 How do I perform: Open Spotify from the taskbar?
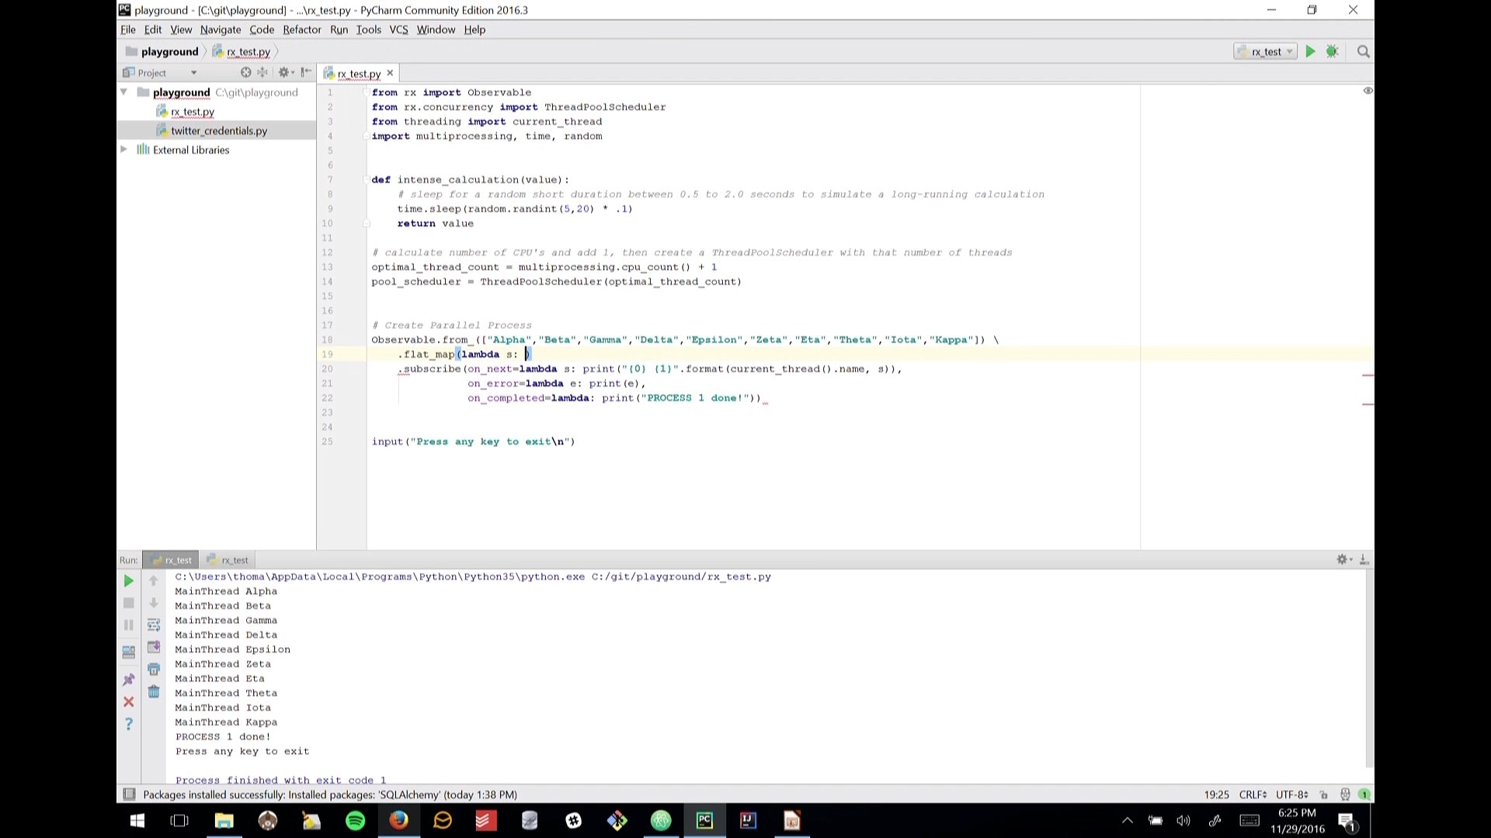355,820
